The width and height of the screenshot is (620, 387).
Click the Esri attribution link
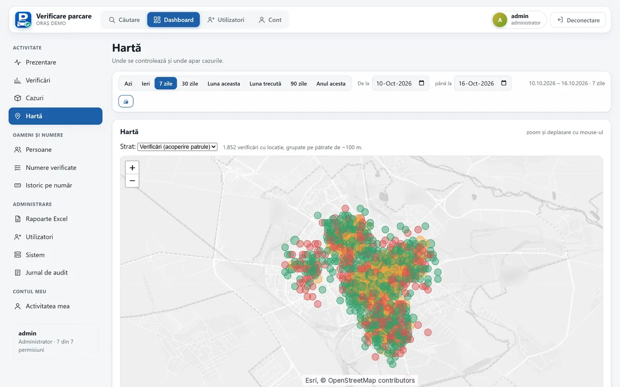click(x=311, y=380)
